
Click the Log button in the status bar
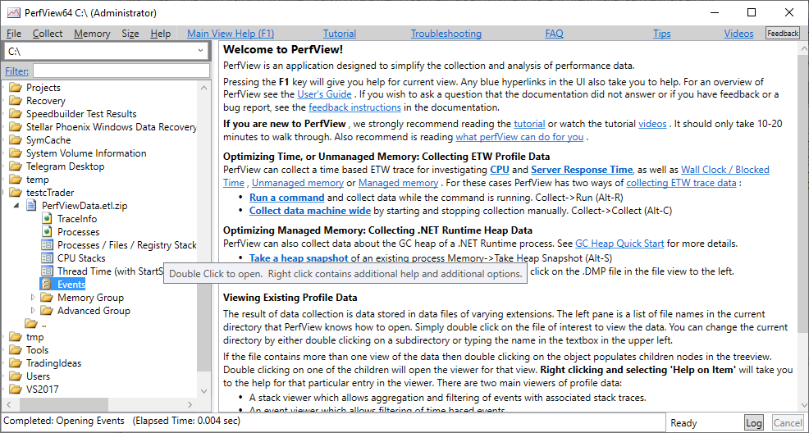point(754,422)
